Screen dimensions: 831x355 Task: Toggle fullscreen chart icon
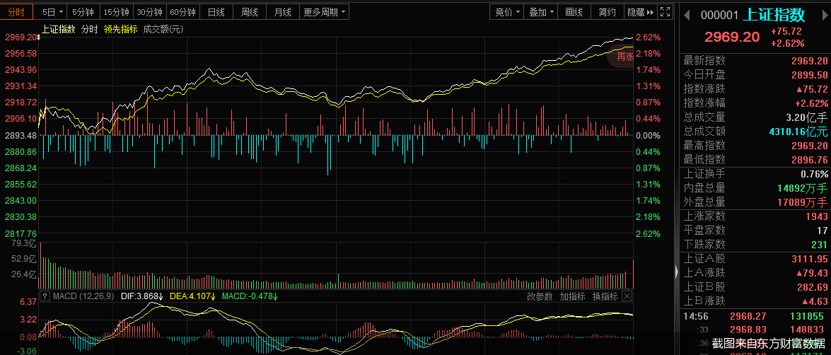(666, 11)
